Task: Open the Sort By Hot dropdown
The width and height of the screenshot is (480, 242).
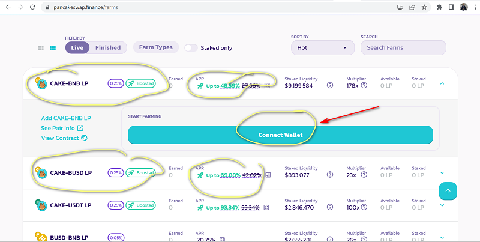Action: pos(323,47)
